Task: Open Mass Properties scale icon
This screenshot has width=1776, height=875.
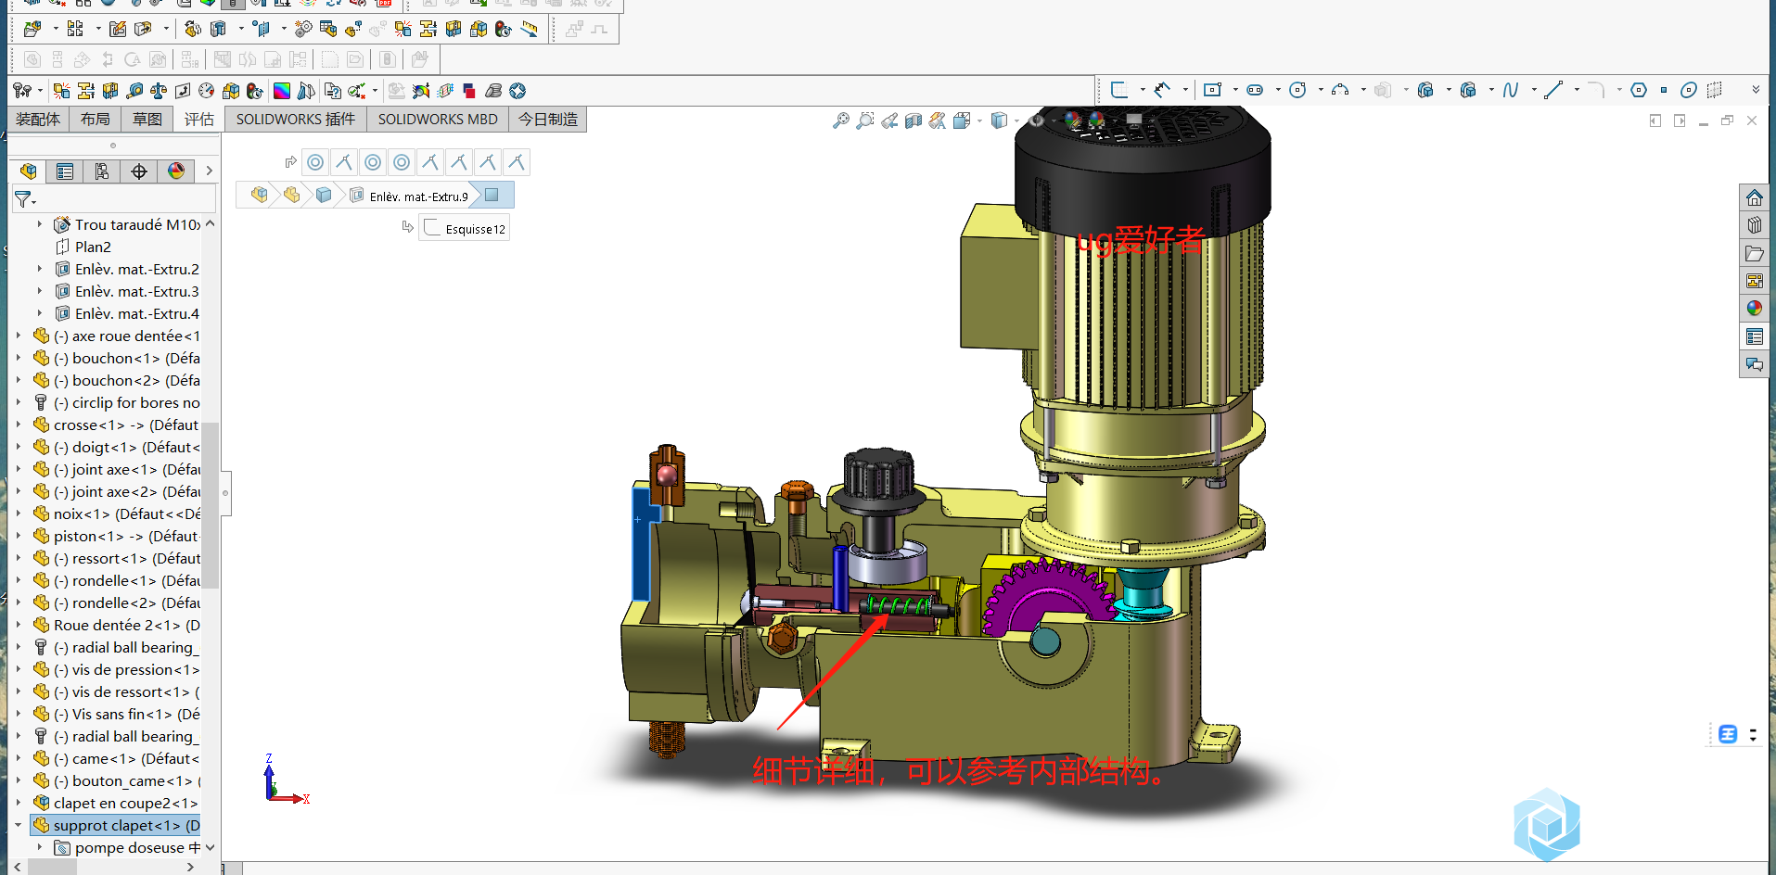Action: 159,90
